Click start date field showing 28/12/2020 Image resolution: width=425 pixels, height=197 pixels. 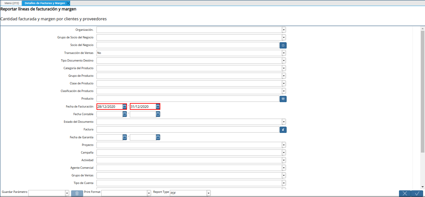pyautogui.click(x=110, y=107)
